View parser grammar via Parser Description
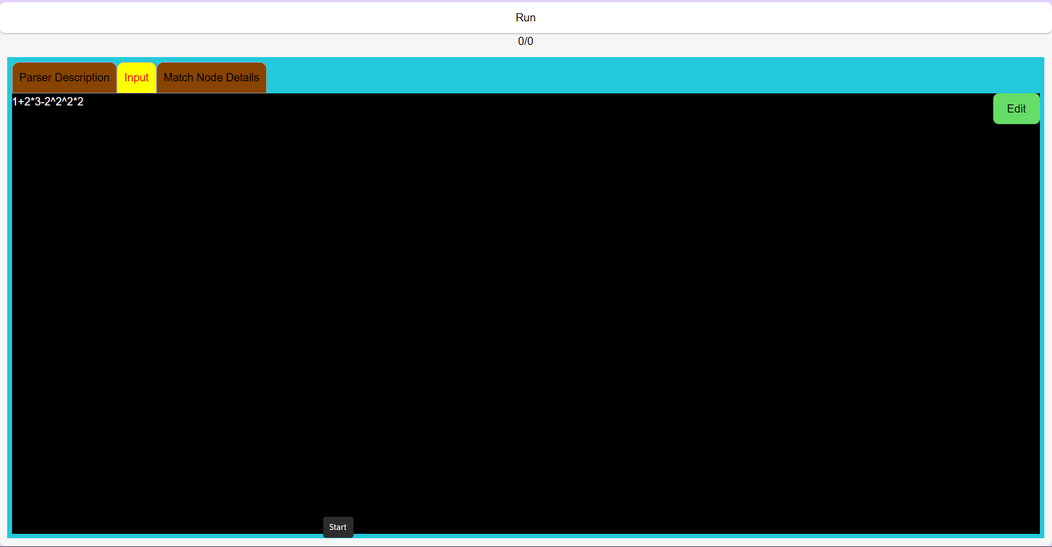Screen dimensions: 1052x547 click(64, 77)
